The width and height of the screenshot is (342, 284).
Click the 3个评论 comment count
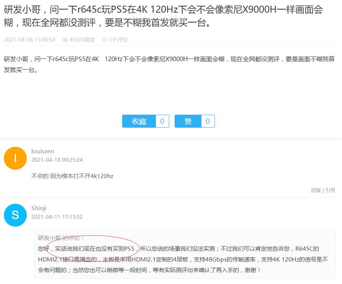[118, 40]
